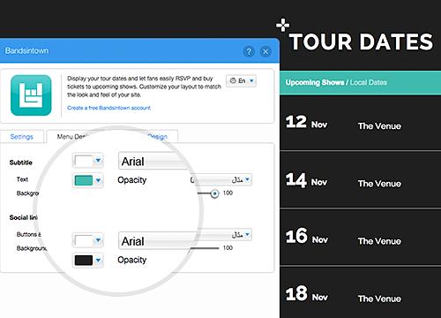Open the help question mark in Bandsintown header
Screen dimensions: 441x318
pos(249,51)
